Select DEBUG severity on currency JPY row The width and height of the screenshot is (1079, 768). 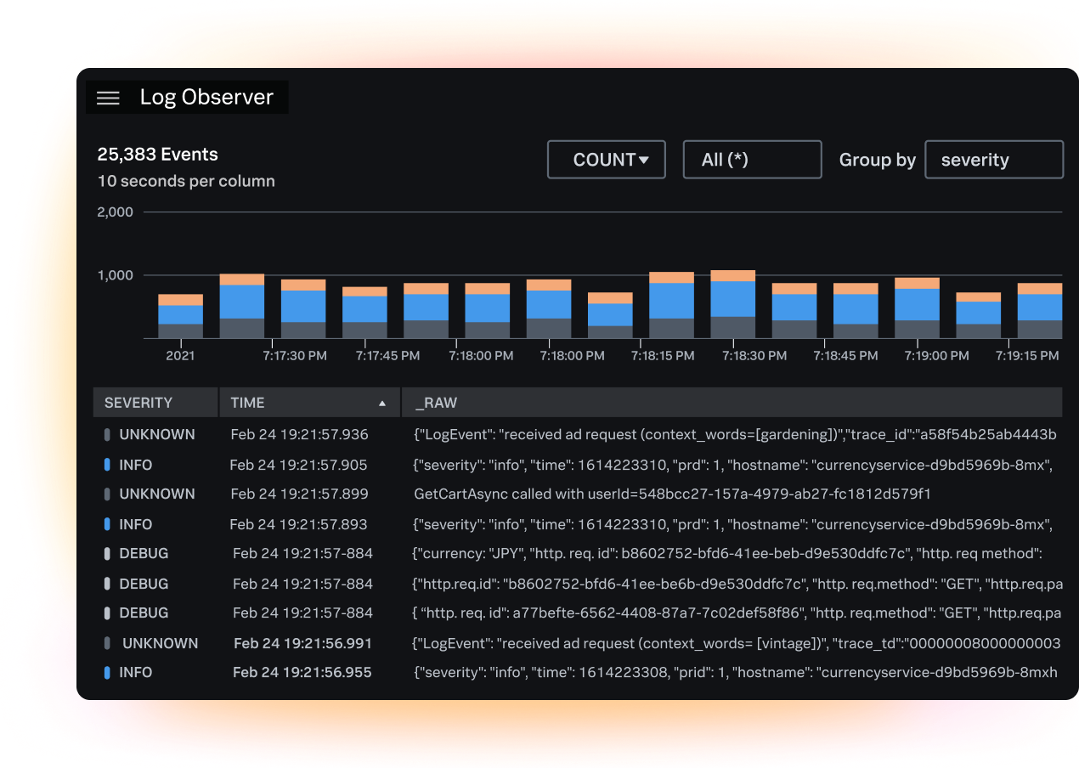coord(144,553)
